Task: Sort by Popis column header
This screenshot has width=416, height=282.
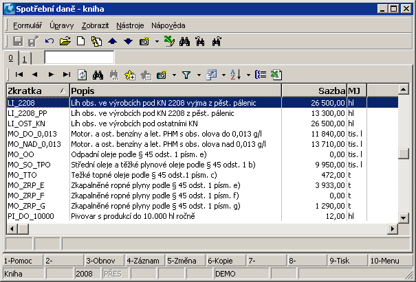Action: coord(175,91)
